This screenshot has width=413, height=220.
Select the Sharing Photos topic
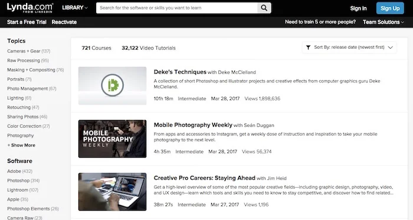pos(27,117)
